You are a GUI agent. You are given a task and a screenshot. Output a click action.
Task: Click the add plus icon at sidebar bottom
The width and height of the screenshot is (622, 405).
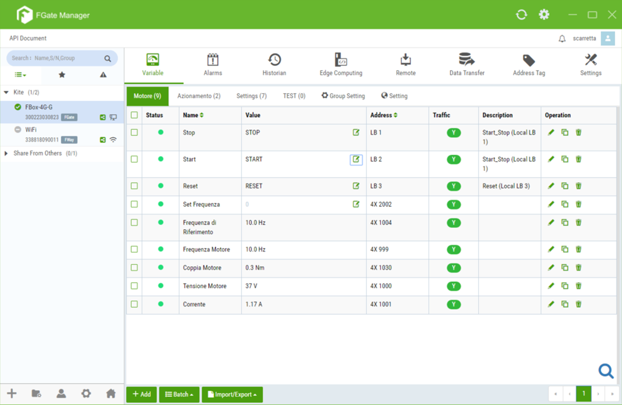pos(12,393)
